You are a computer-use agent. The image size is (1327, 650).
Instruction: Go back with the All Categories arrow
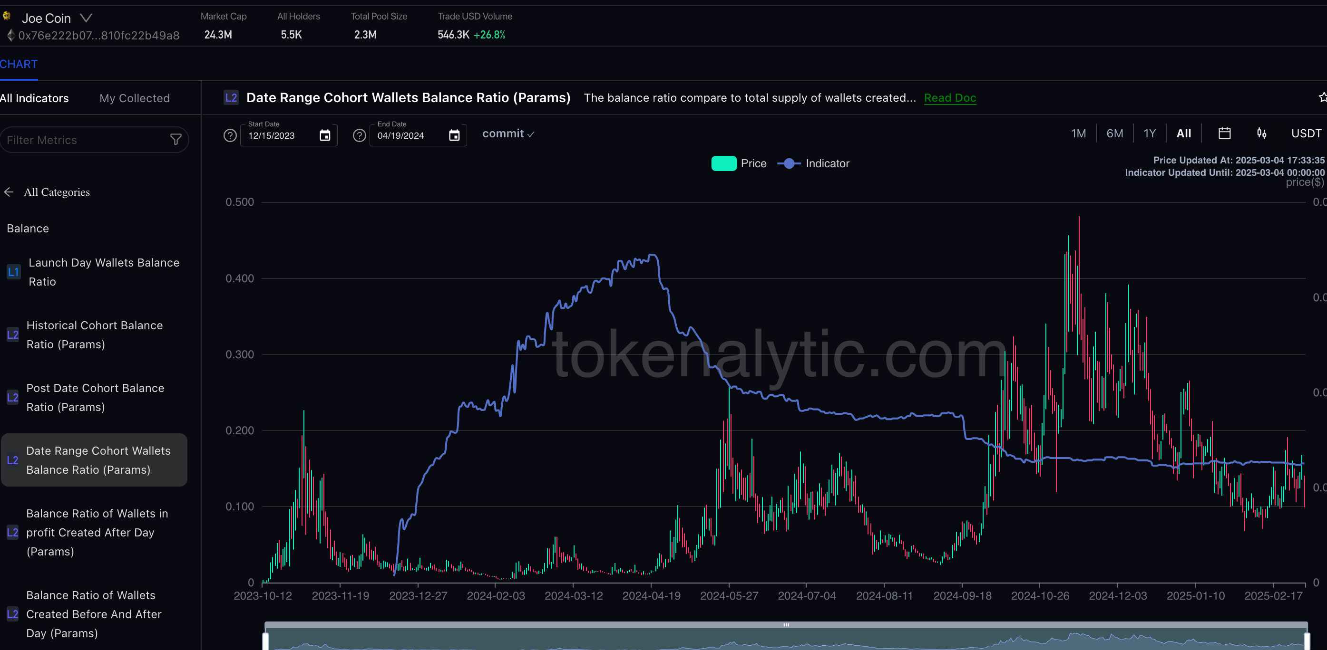9,192
